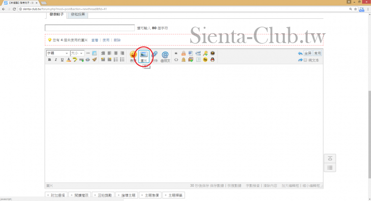Switch to the 發起投票 tab
This screenshot has height=201, width=371.
coord(78,14)
